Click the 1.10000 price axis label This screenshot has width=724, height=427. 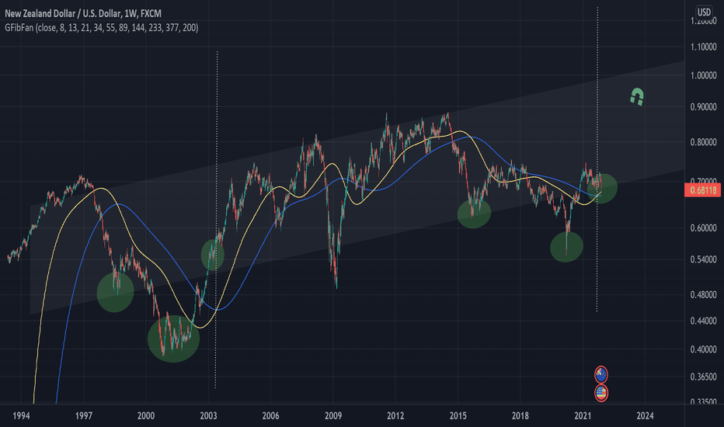703,47
